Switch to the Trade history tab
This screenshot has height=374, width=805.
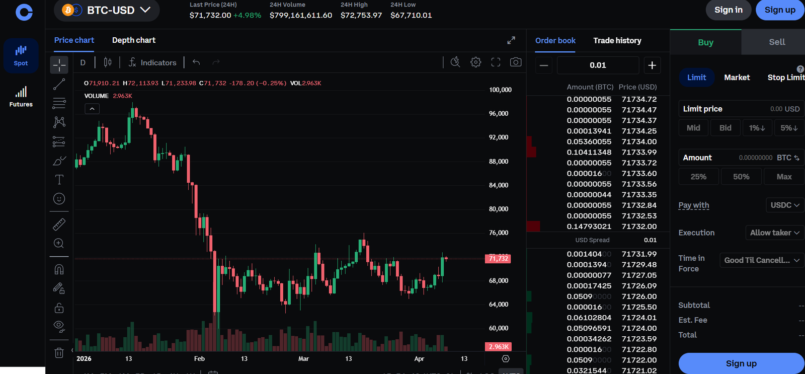(x=617, y=41)
